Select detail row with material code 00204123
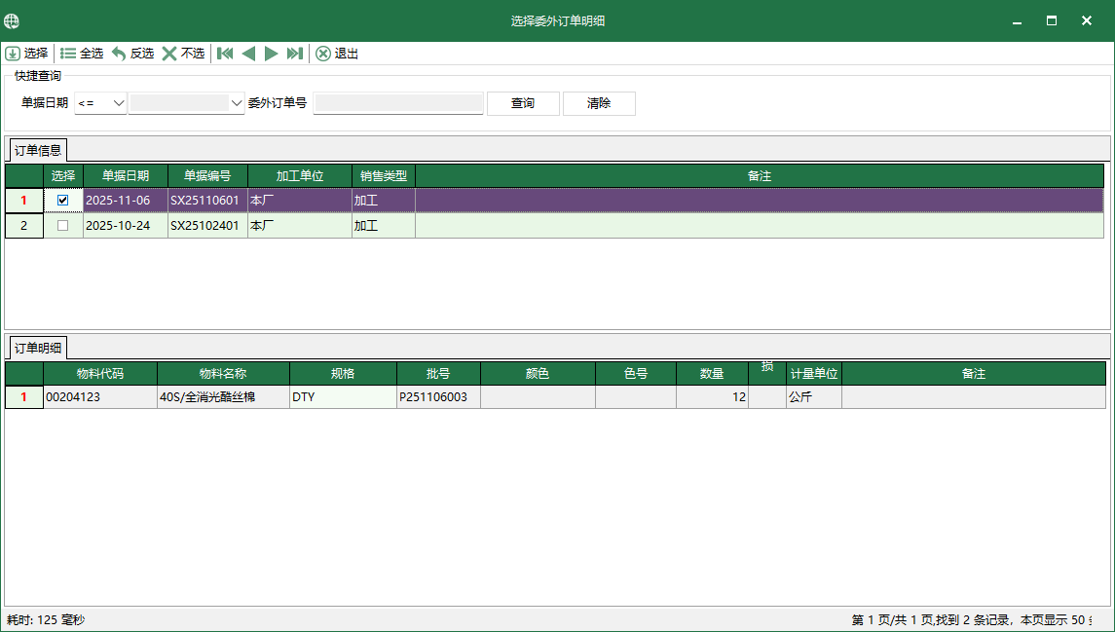Screen dimensions: 1115x632 click(x=99, y=397)
